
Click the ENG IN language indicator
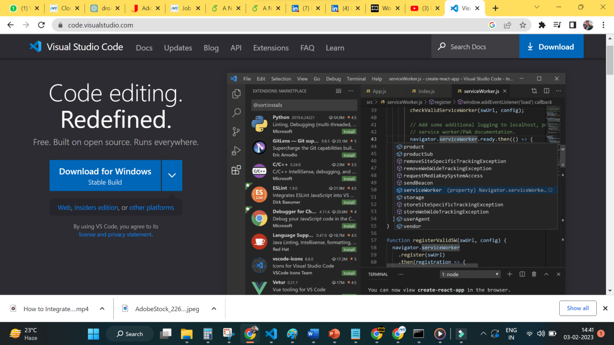tap(511, 334)
